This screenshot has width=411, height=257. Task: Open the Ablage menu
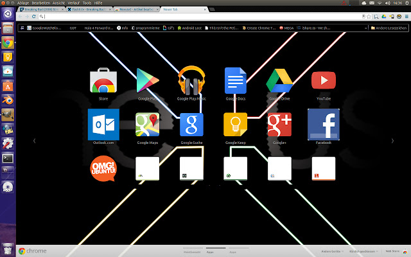click(23, 3)
